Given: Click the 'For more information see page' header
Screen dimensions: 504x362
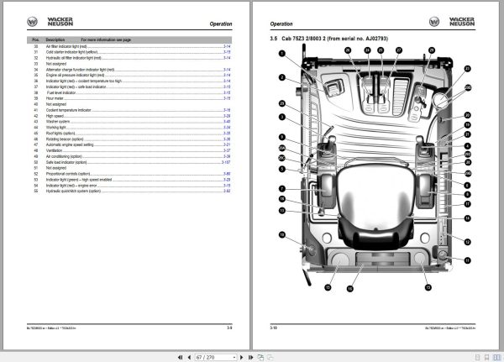Looking at the screenshot, I should 106,39.
